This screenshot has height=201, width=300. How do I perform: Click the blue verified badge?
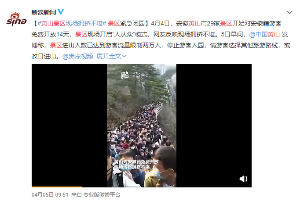(61, 12)
